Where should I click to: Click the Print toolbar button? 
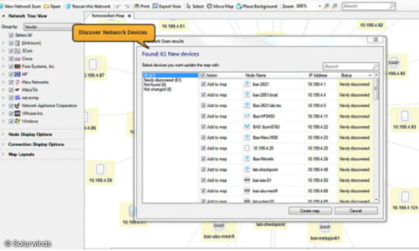point(142,6)
